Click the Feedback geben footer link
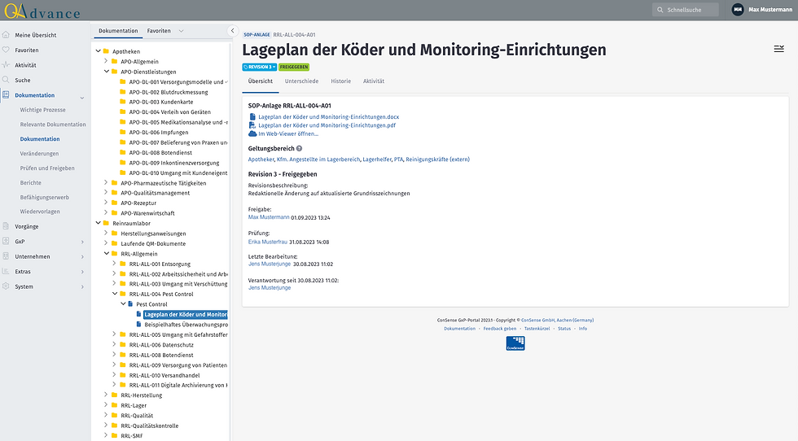Viewport: 798px width, 441px height. 500,329
